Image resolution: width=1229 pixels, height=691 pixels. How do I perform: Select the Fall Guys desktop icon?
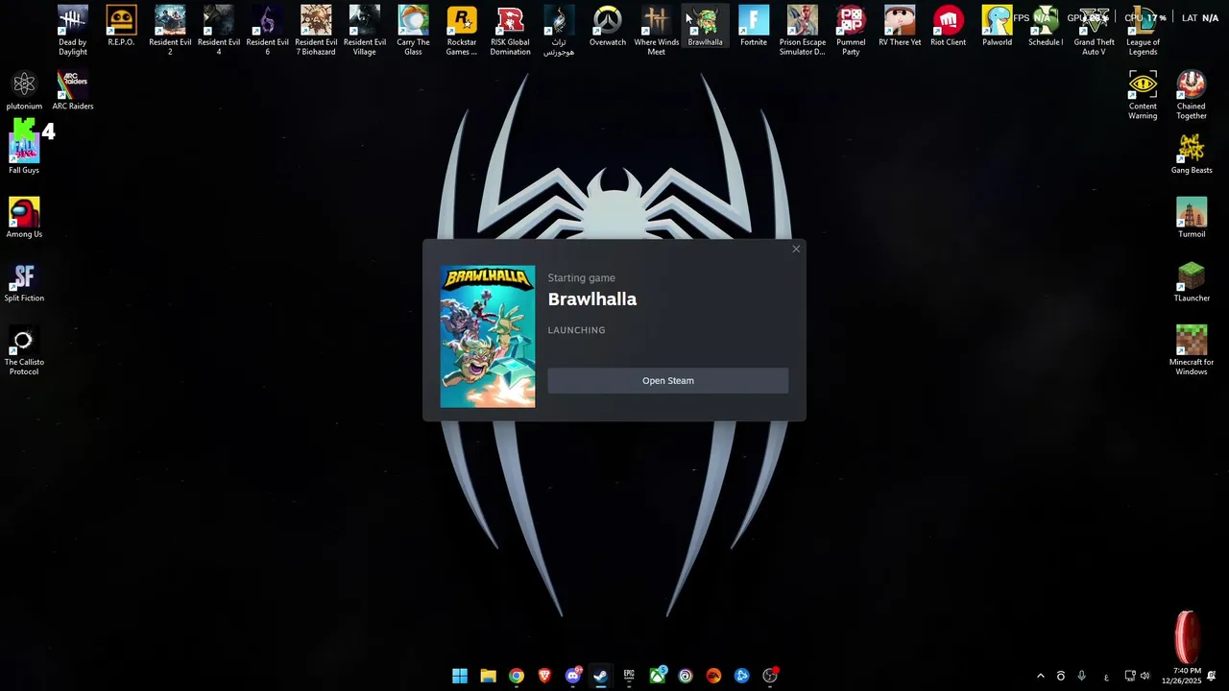pyautogui.click(x=24, y=149)
